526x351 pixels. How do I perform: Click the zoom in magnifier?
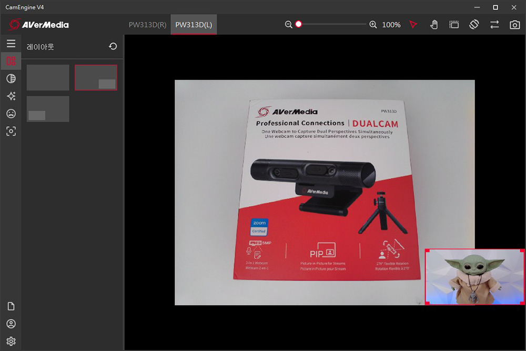[373, 25]
